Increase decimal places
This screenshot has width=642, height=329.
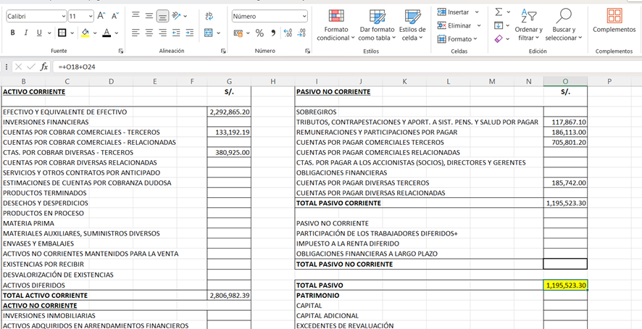288,33
